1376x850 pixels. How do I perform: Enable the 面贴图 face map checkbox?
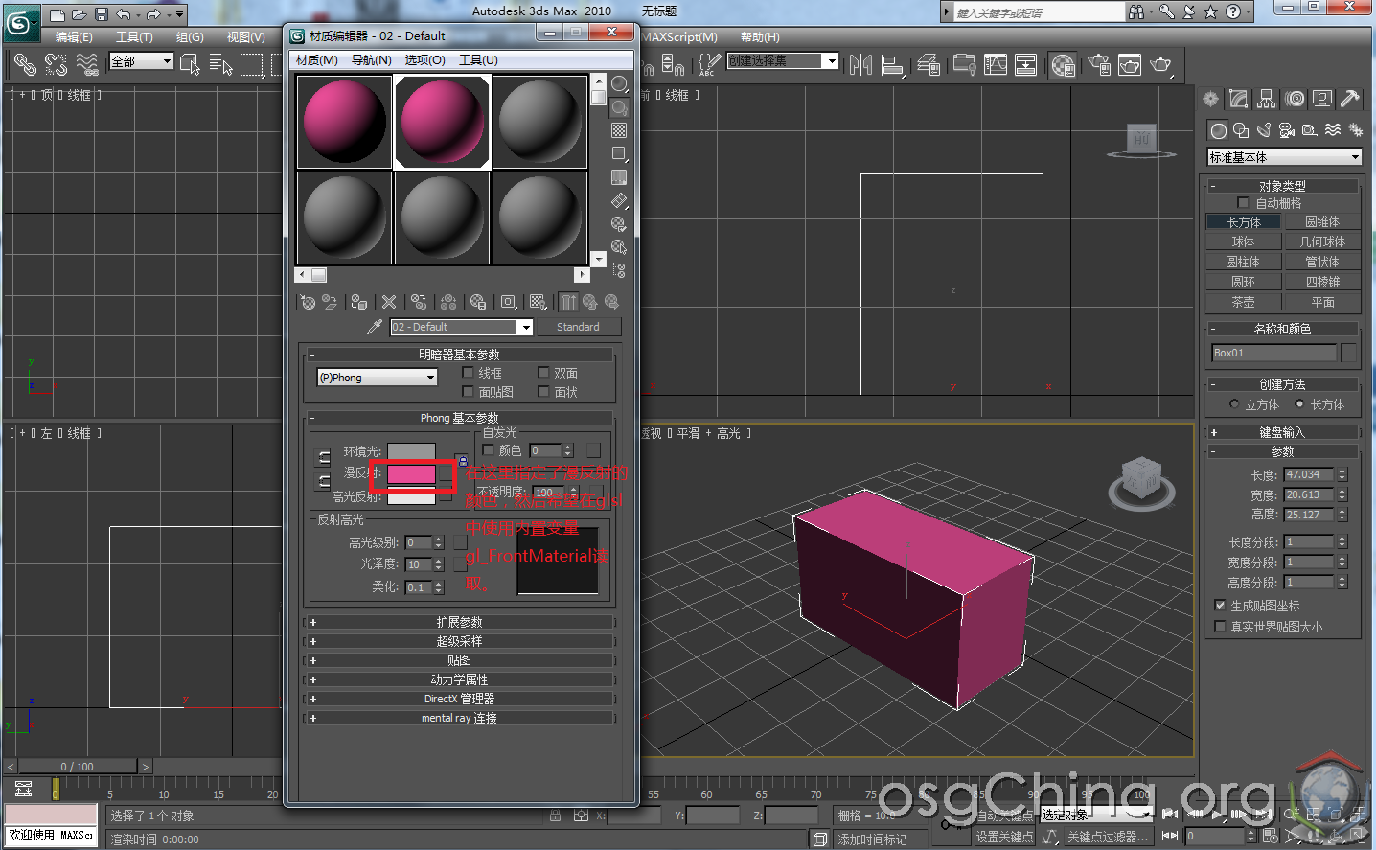tap(468, 392)
